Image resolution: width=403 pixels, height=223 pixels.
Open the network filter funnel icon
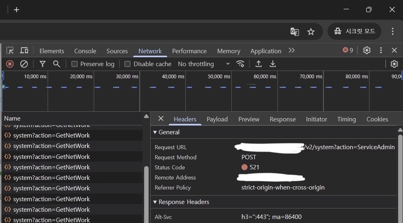tap(42, 64)
